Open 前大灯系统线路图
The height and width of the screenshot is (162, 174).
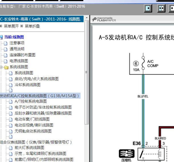29,148
